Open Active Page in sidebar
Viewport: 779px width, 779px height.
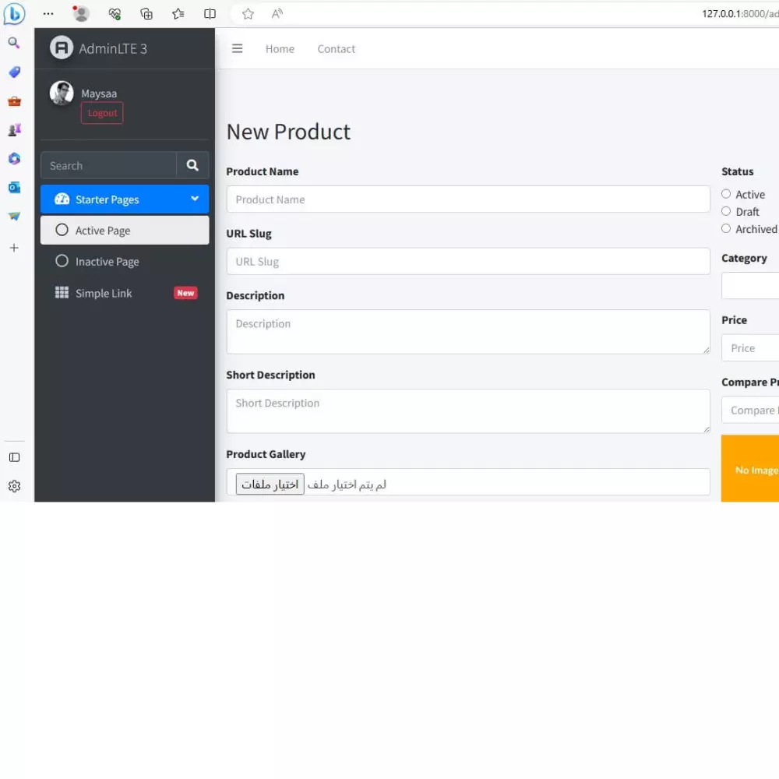point(125,231)
